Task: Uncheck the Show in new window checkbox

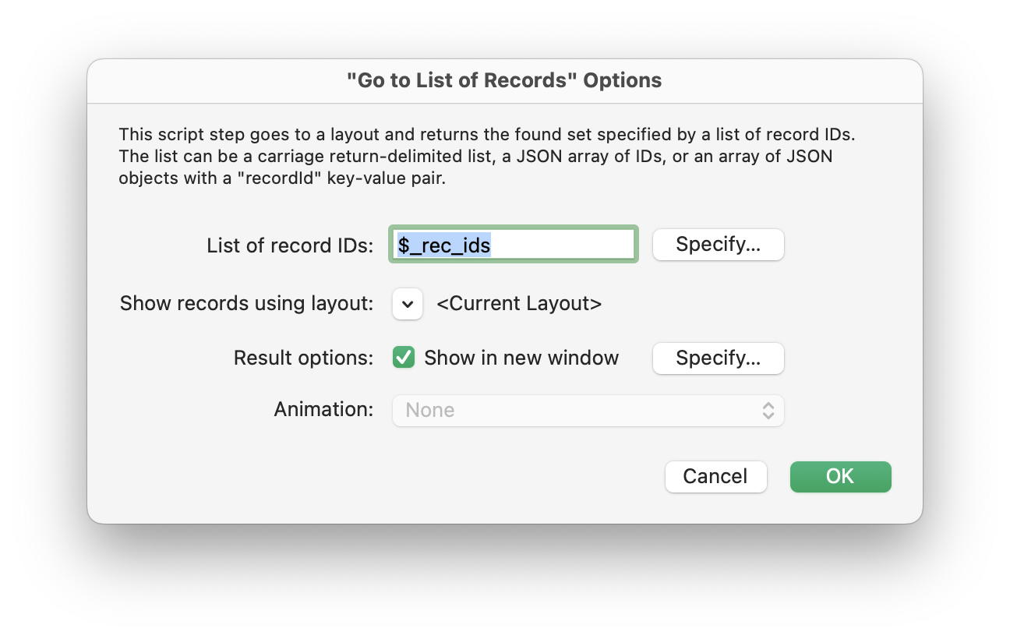Action: [404, 358]
